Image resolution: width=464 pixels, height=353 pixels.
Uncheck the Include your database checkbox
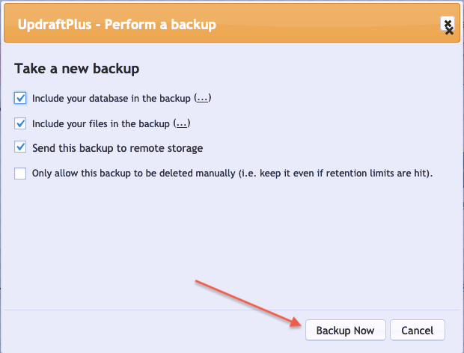click(20, 98)
